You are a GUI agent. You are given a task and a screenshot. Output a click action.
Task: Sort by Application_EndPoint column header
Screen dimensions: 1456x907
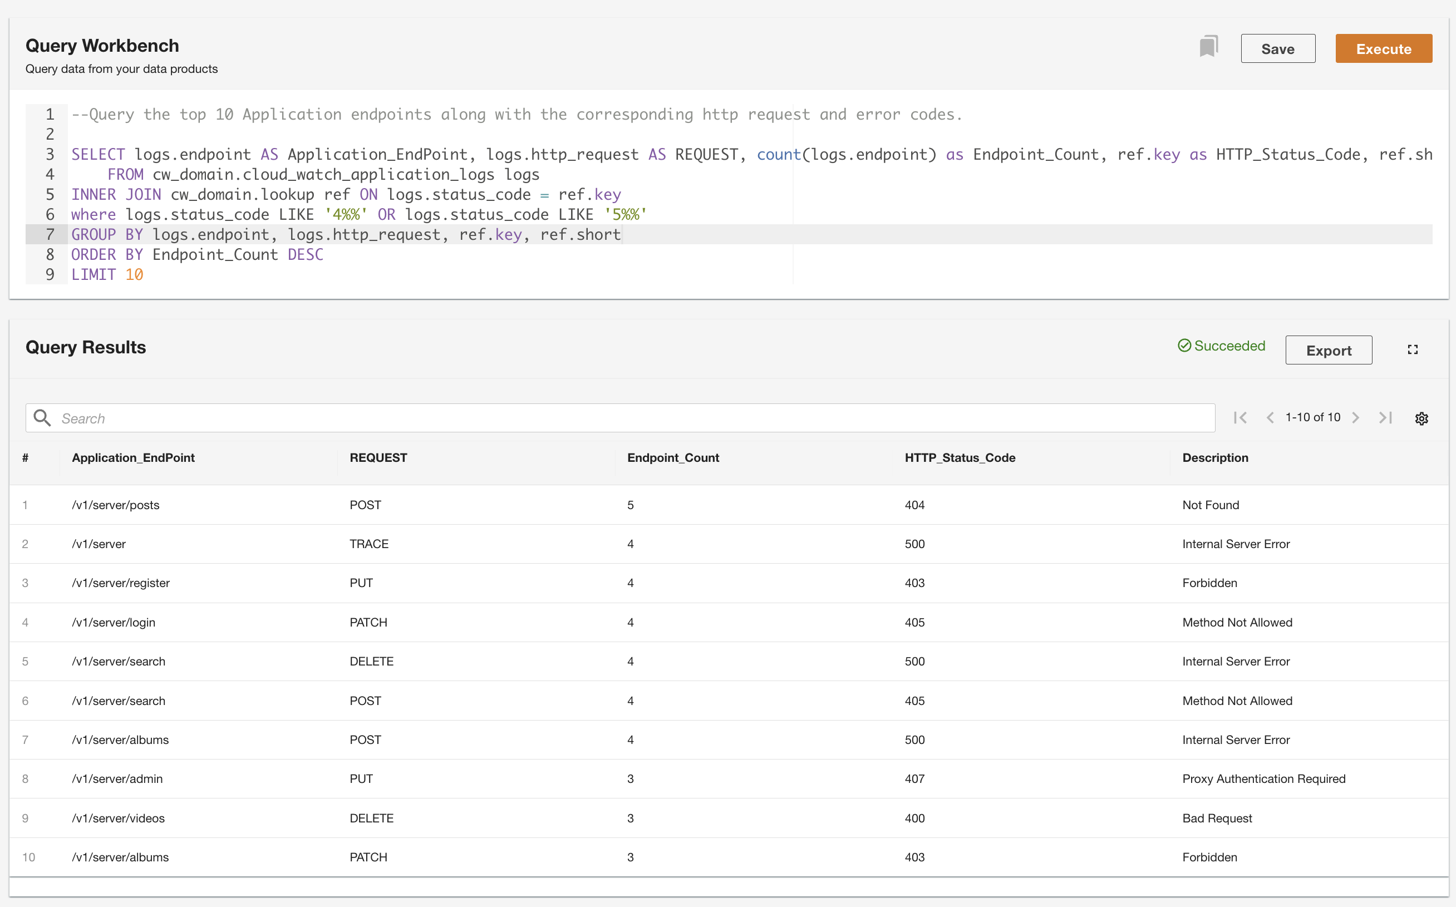[133, 458]
